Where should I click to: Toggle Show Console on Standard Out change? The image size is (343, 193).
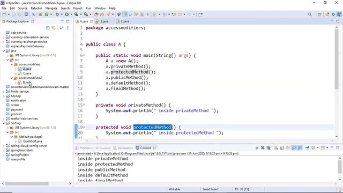[x=294, y=148]
